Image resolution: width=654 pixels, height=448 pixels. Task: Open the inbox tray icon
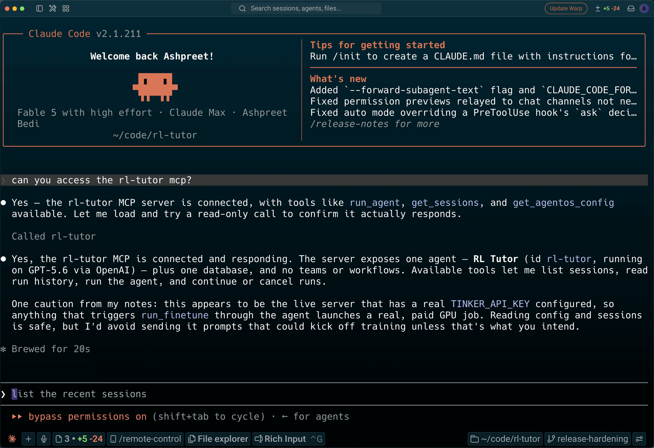pos(631,9)
